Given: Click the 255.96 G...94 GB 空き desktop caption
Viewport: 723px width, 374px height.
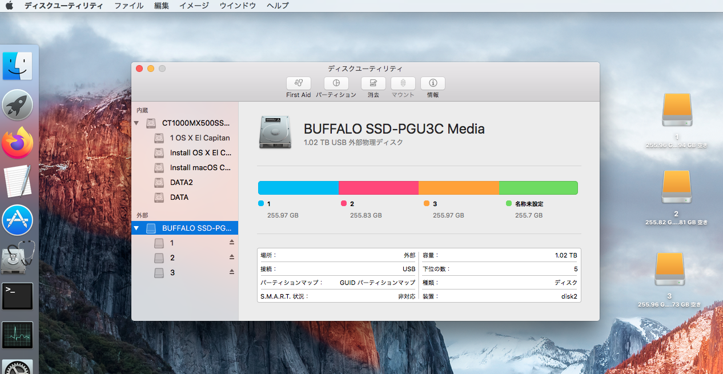Looking at the screenshot, I should 677,146.
